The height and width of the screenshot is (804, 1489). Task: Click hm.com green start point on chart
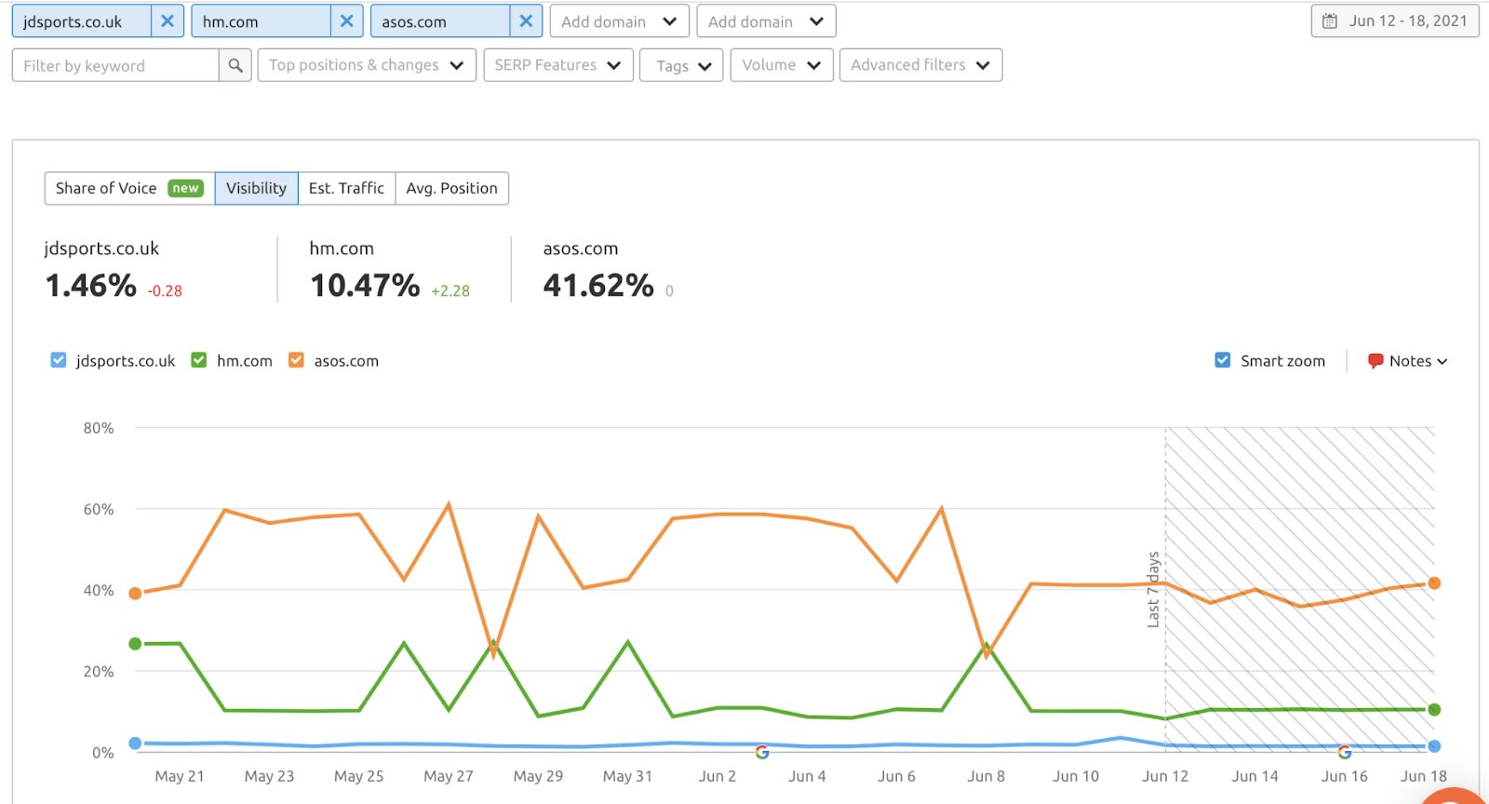pos(135,644)
